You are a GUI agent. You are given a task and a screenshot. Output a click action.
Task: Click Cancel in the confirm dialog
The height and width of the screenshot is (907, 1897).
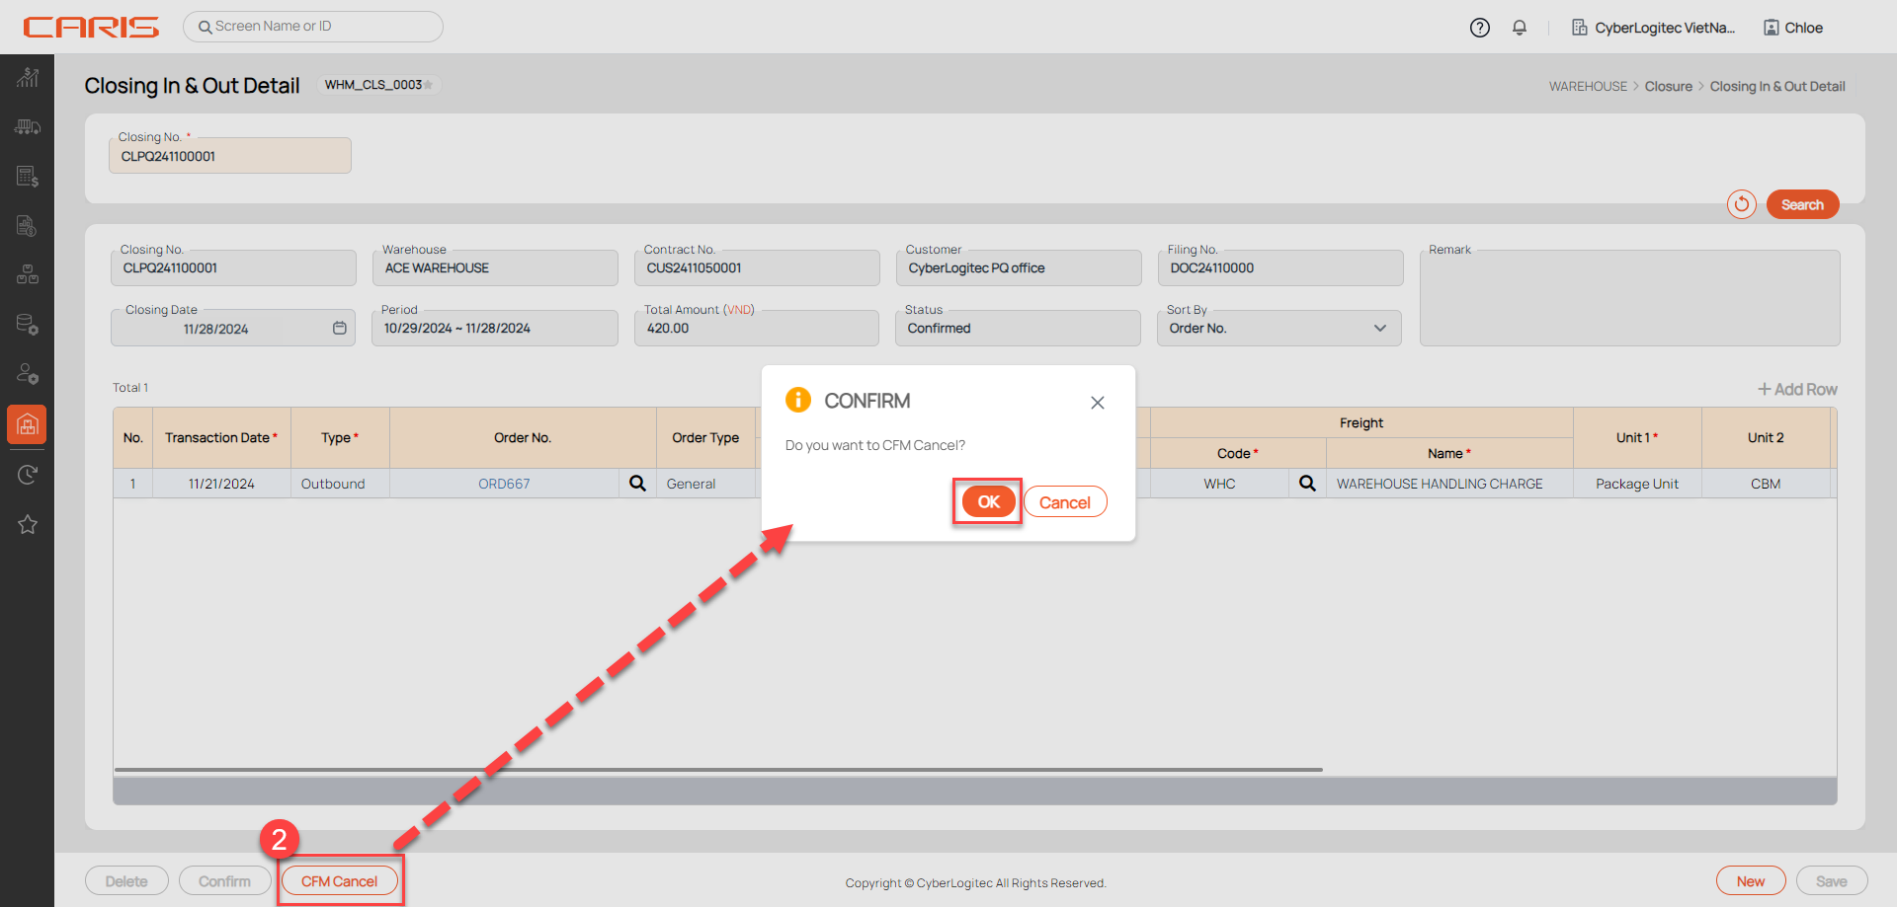1064,502
